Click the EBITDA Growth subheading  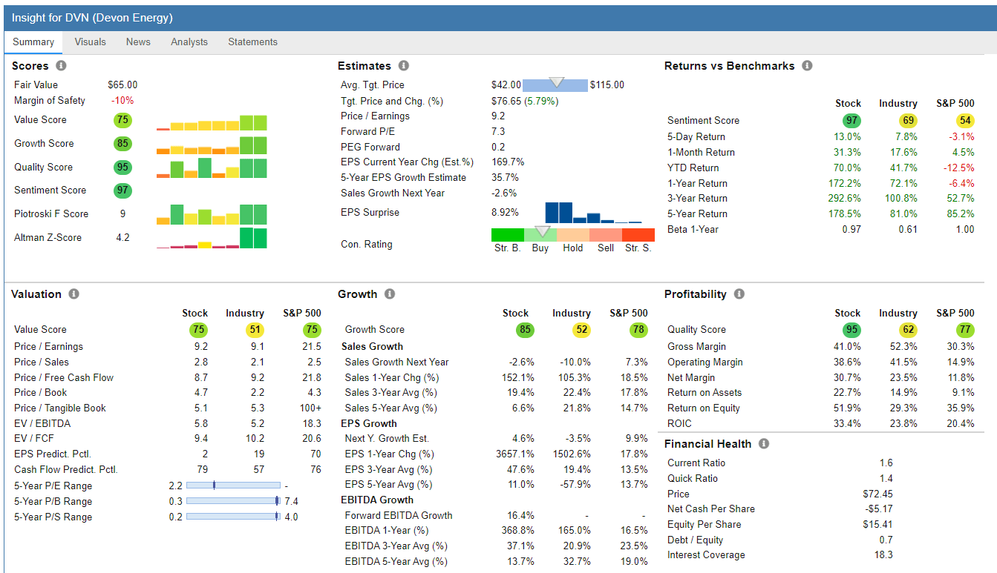tap(377, 500)
